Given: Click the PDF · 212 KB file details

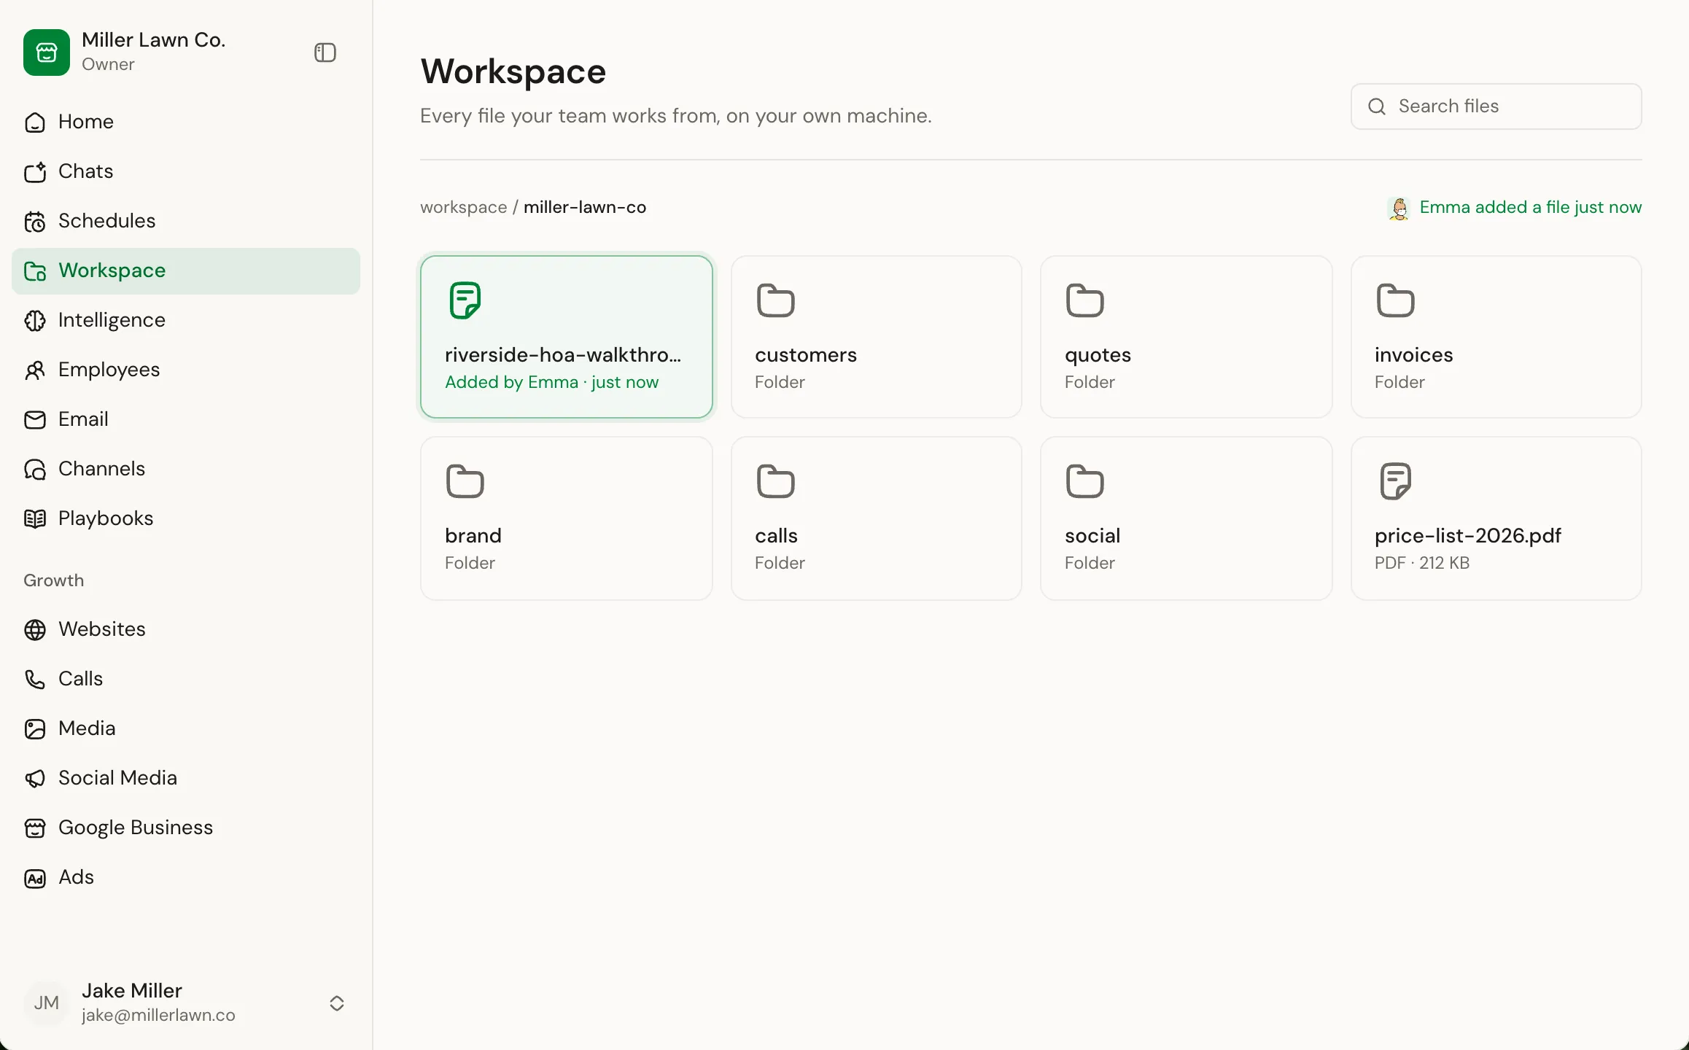Looking at the screenshot, I should 1422,563.
